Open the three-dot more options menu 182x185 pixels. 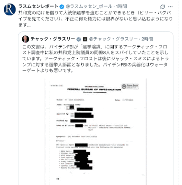(170, 7)
